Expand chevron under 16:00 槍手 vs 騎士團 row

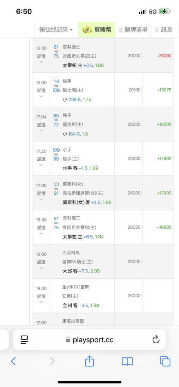coord(41,96)
